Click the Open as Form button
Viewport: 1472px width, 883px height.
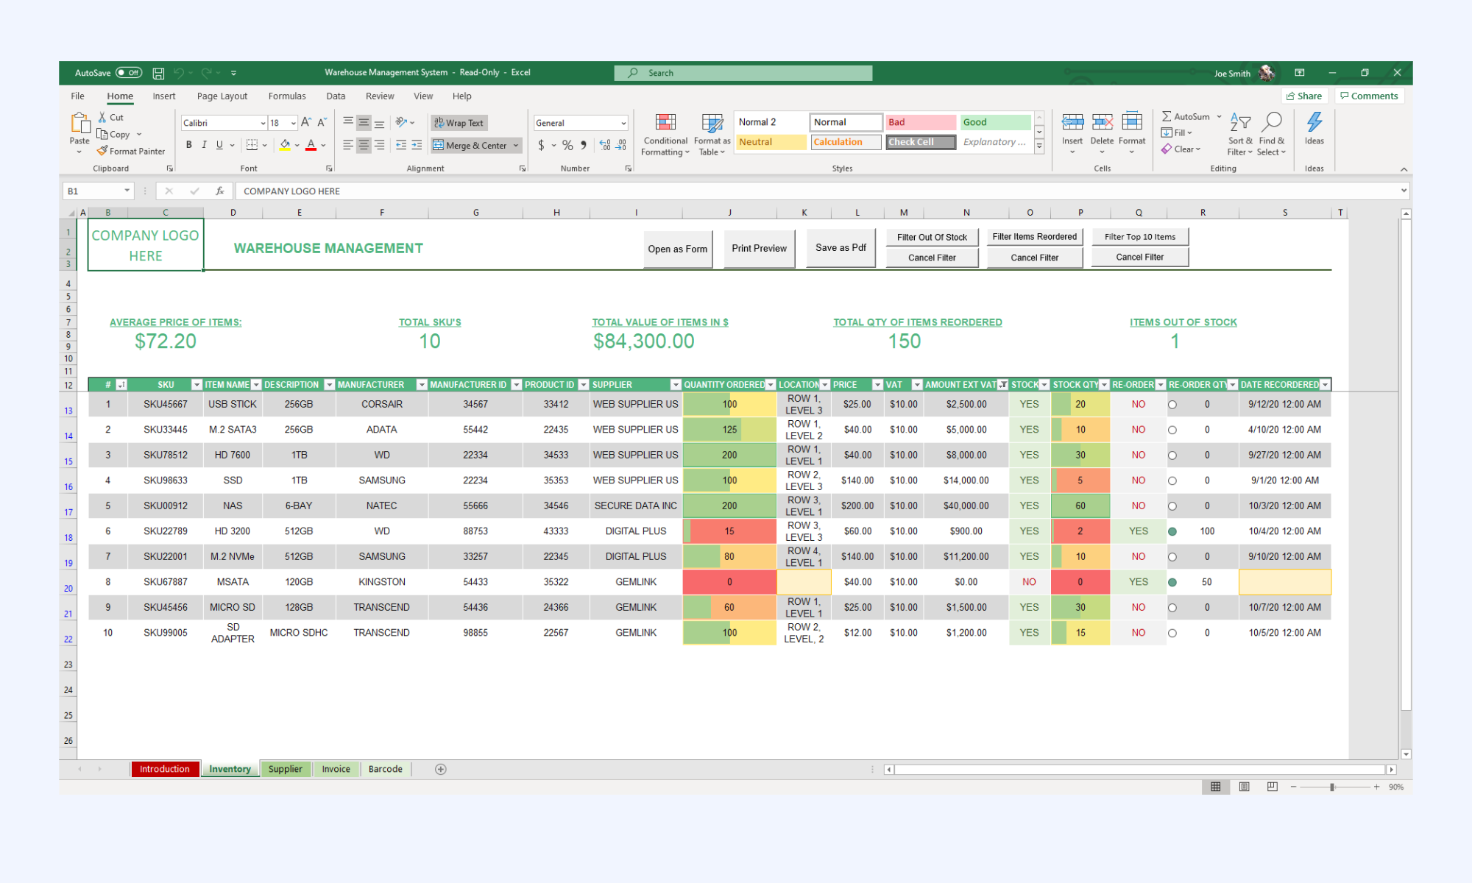678,249
